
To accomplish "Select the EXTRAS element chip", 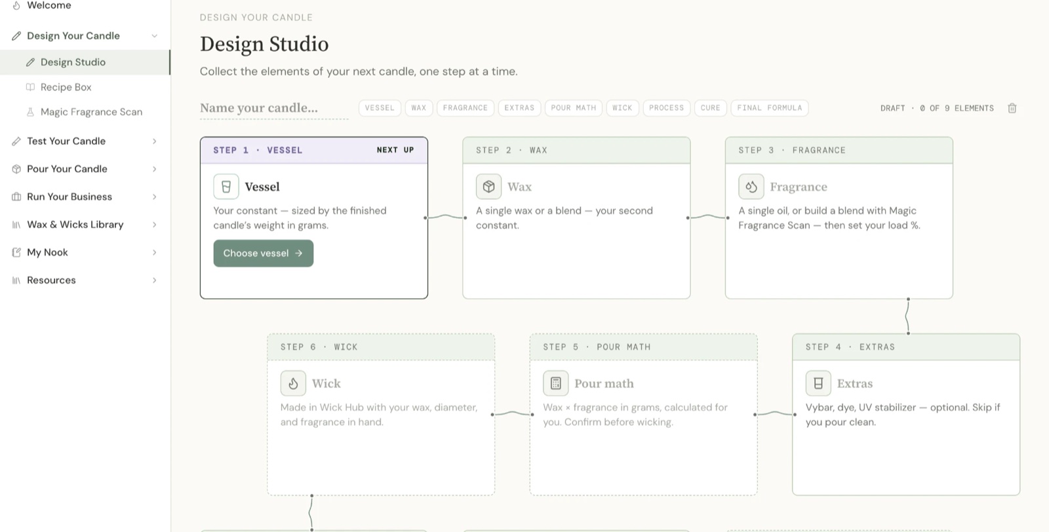I will (519, 108).
